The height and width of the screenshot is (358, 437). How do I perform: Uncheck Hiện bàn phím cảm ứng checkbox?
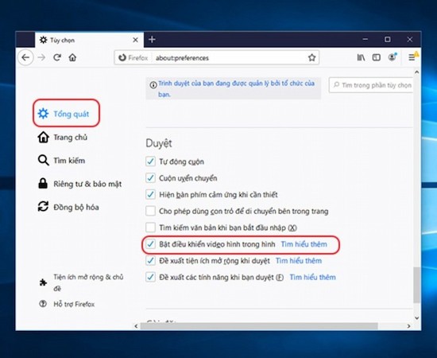pos(150,194)
